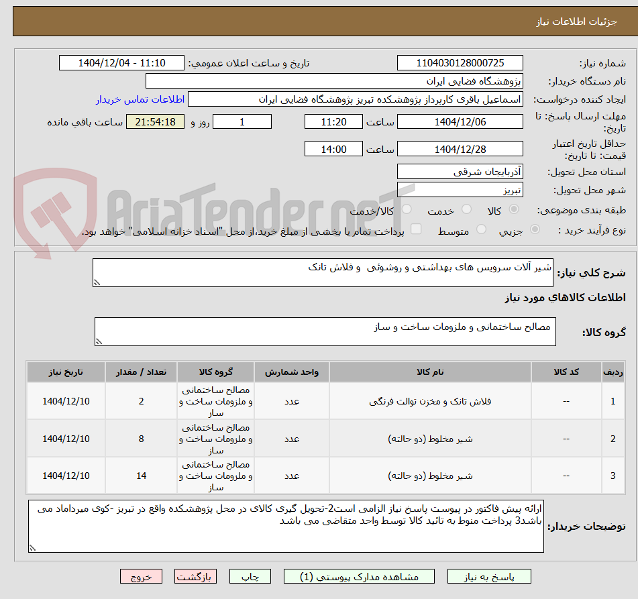Click the goods group cell in row 1
Viewport: 638px width, 599px height.
pos(215,401)
